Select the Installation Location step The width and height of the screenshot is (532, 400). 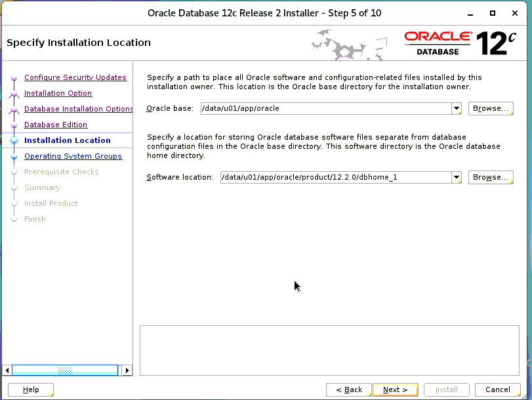coord(67,140)
